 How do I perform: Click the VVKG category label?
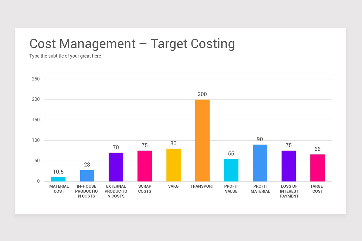(x=173, y=186)
